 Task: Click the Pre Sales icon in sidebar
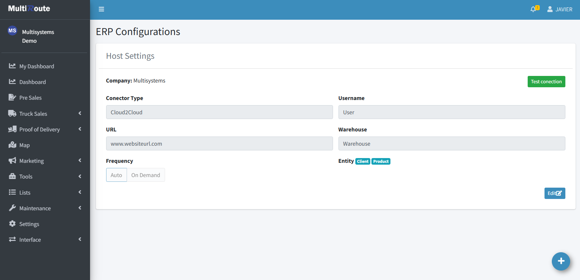pyautogui.click(x=12, y=97)
